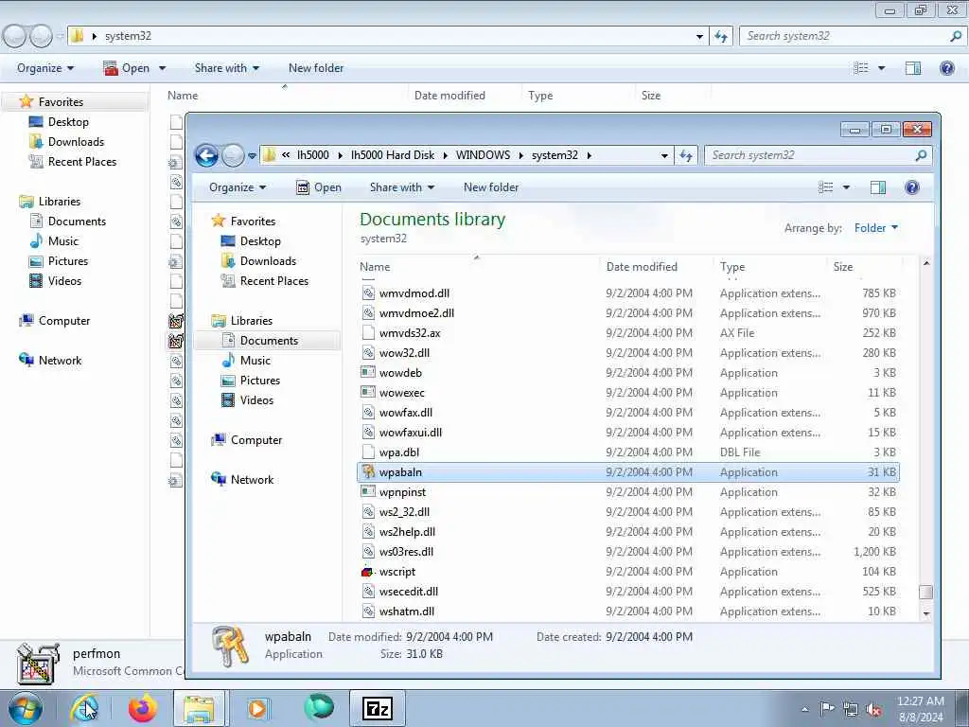Select Videos library in front window sidebar

(x=255, y=400)
